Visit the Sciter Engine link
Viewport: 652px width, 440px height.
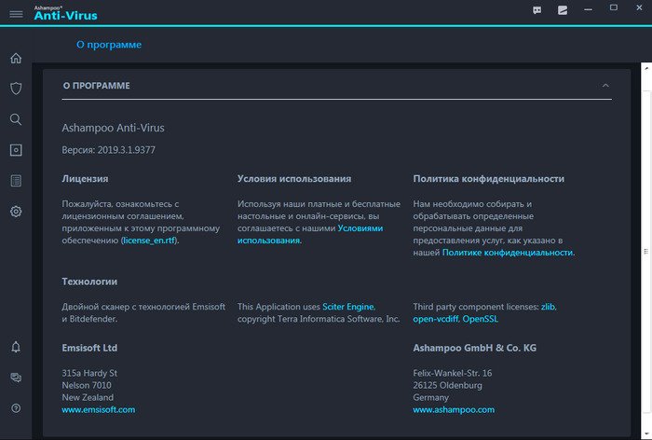(x=348, y=306)
